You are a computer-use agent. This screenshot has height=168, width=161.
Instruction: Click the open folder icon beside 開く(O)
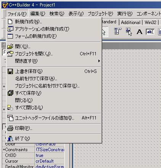(10, 47)
